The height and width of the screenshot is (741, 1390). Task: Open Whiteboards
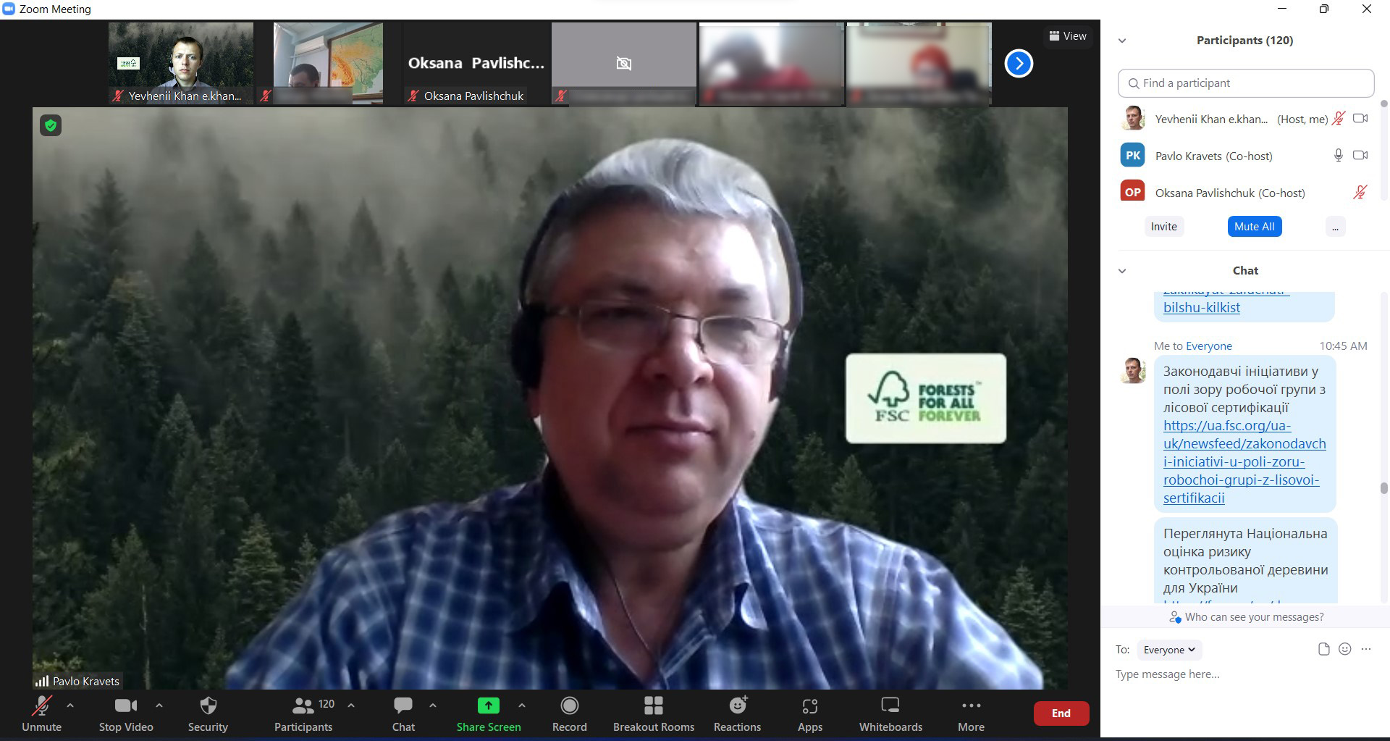[x=890, y=713]
